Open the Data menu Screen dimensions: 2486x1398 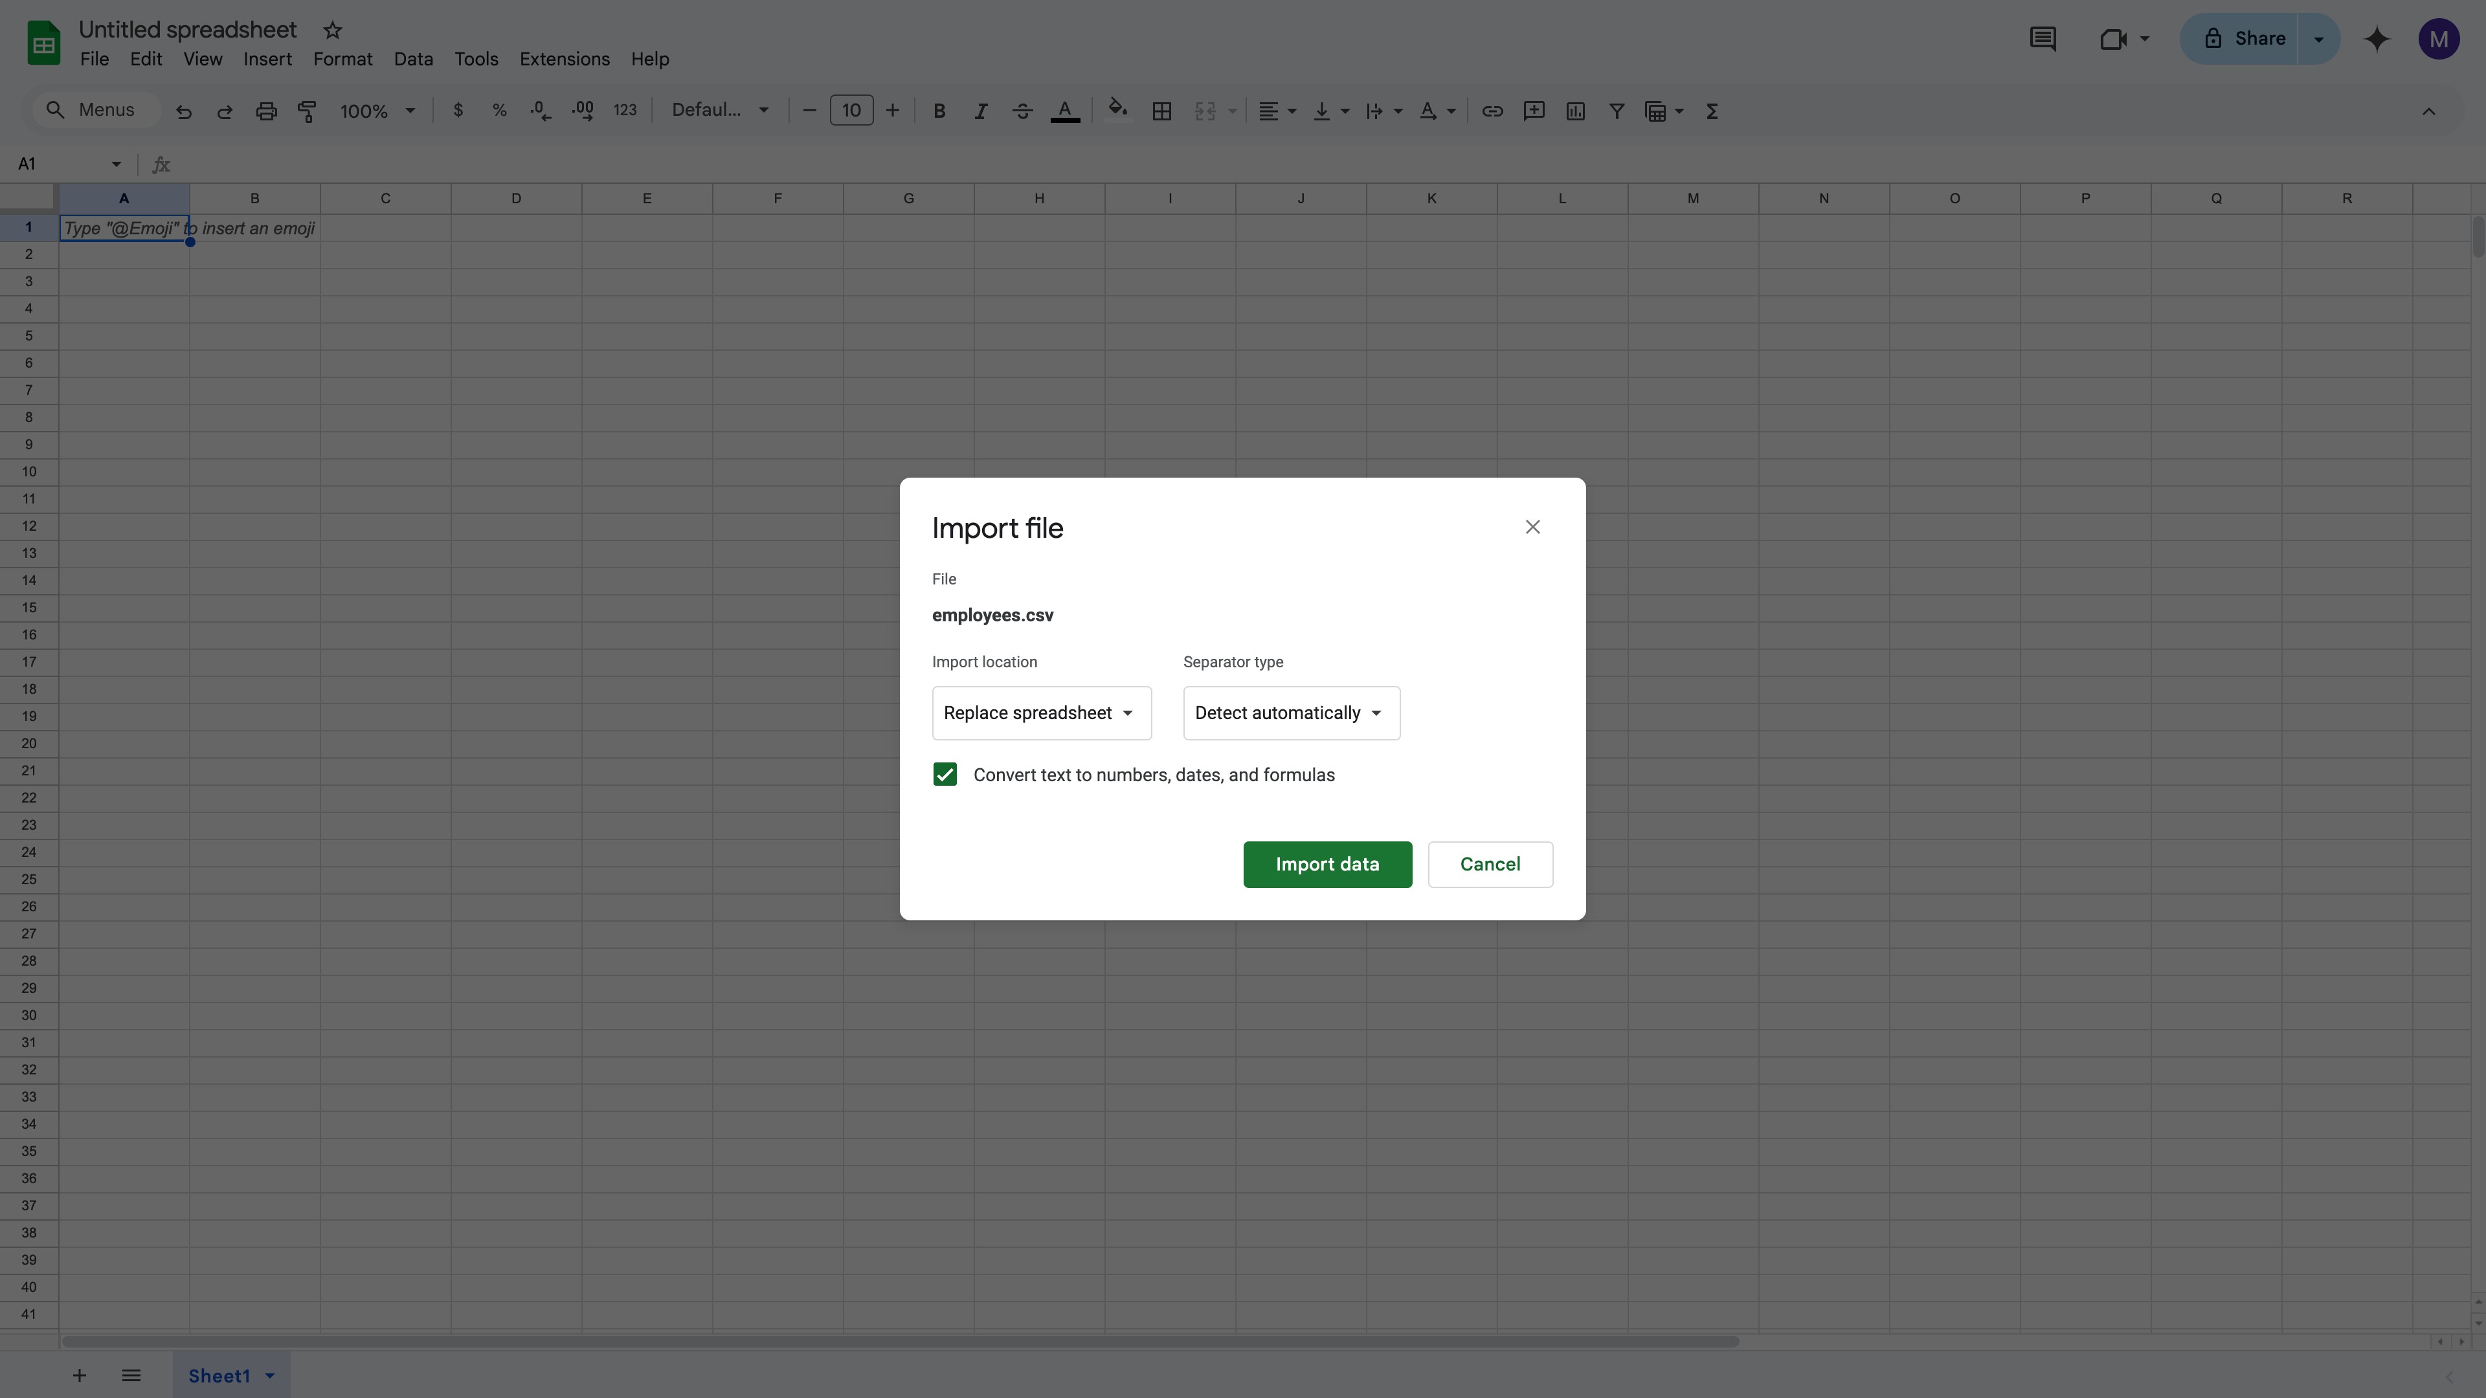tap(413, 59)
